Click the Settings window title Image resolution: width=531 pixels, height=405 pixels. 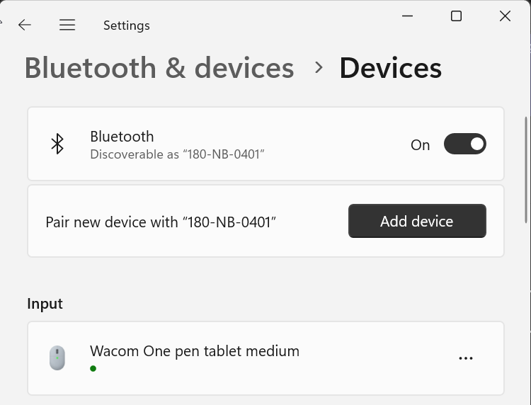(126, 25)
